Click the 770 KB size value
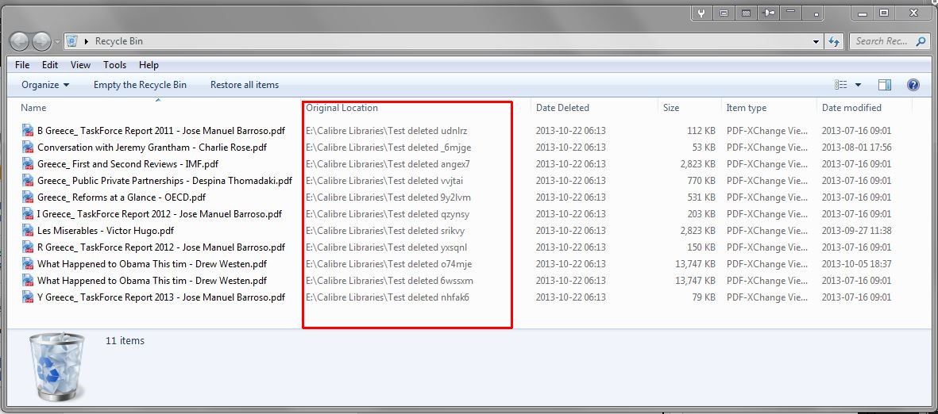Viewport: 938px width, 414px height. [701, 180]
